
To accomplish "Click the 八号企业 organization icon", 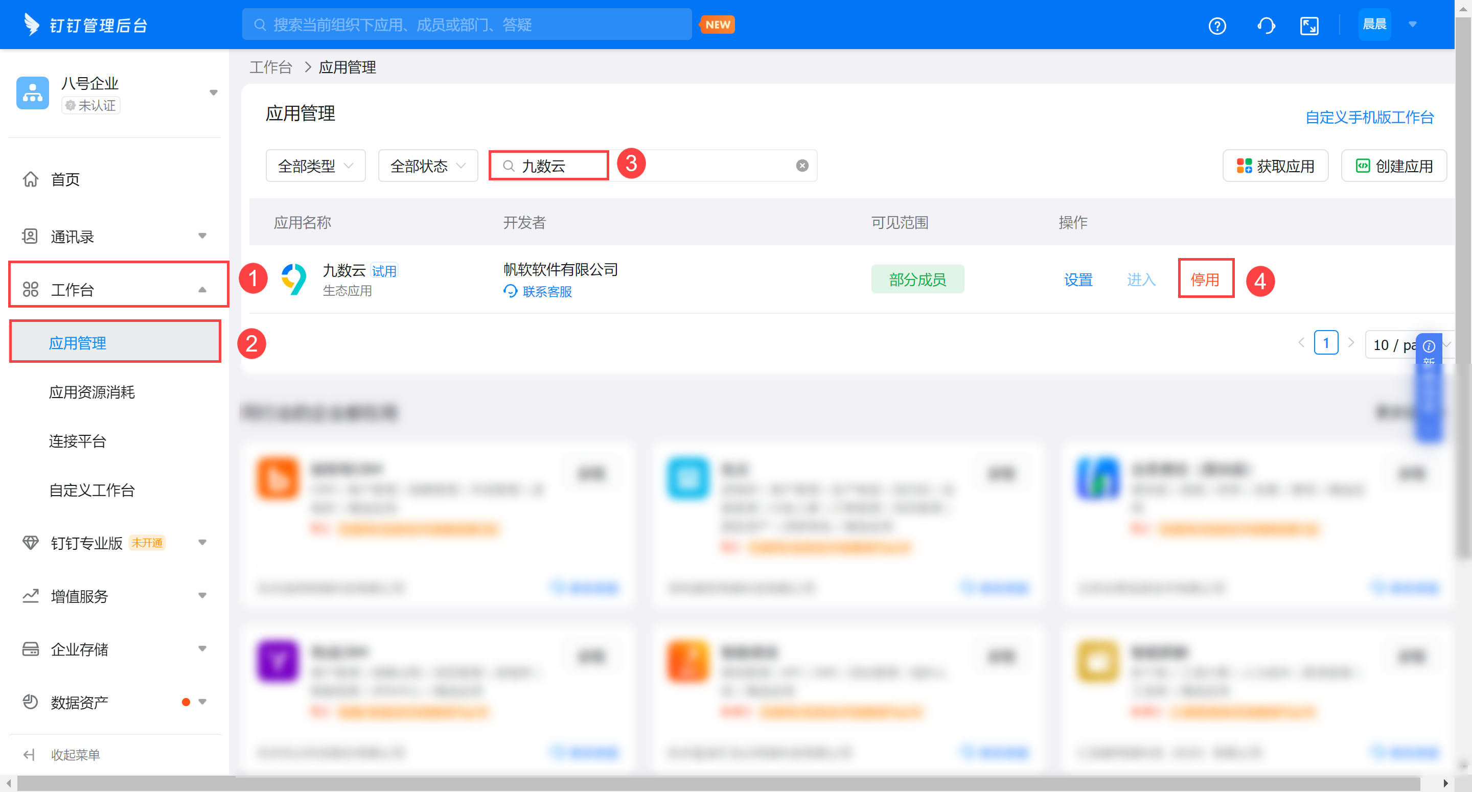I will (33, 93).
